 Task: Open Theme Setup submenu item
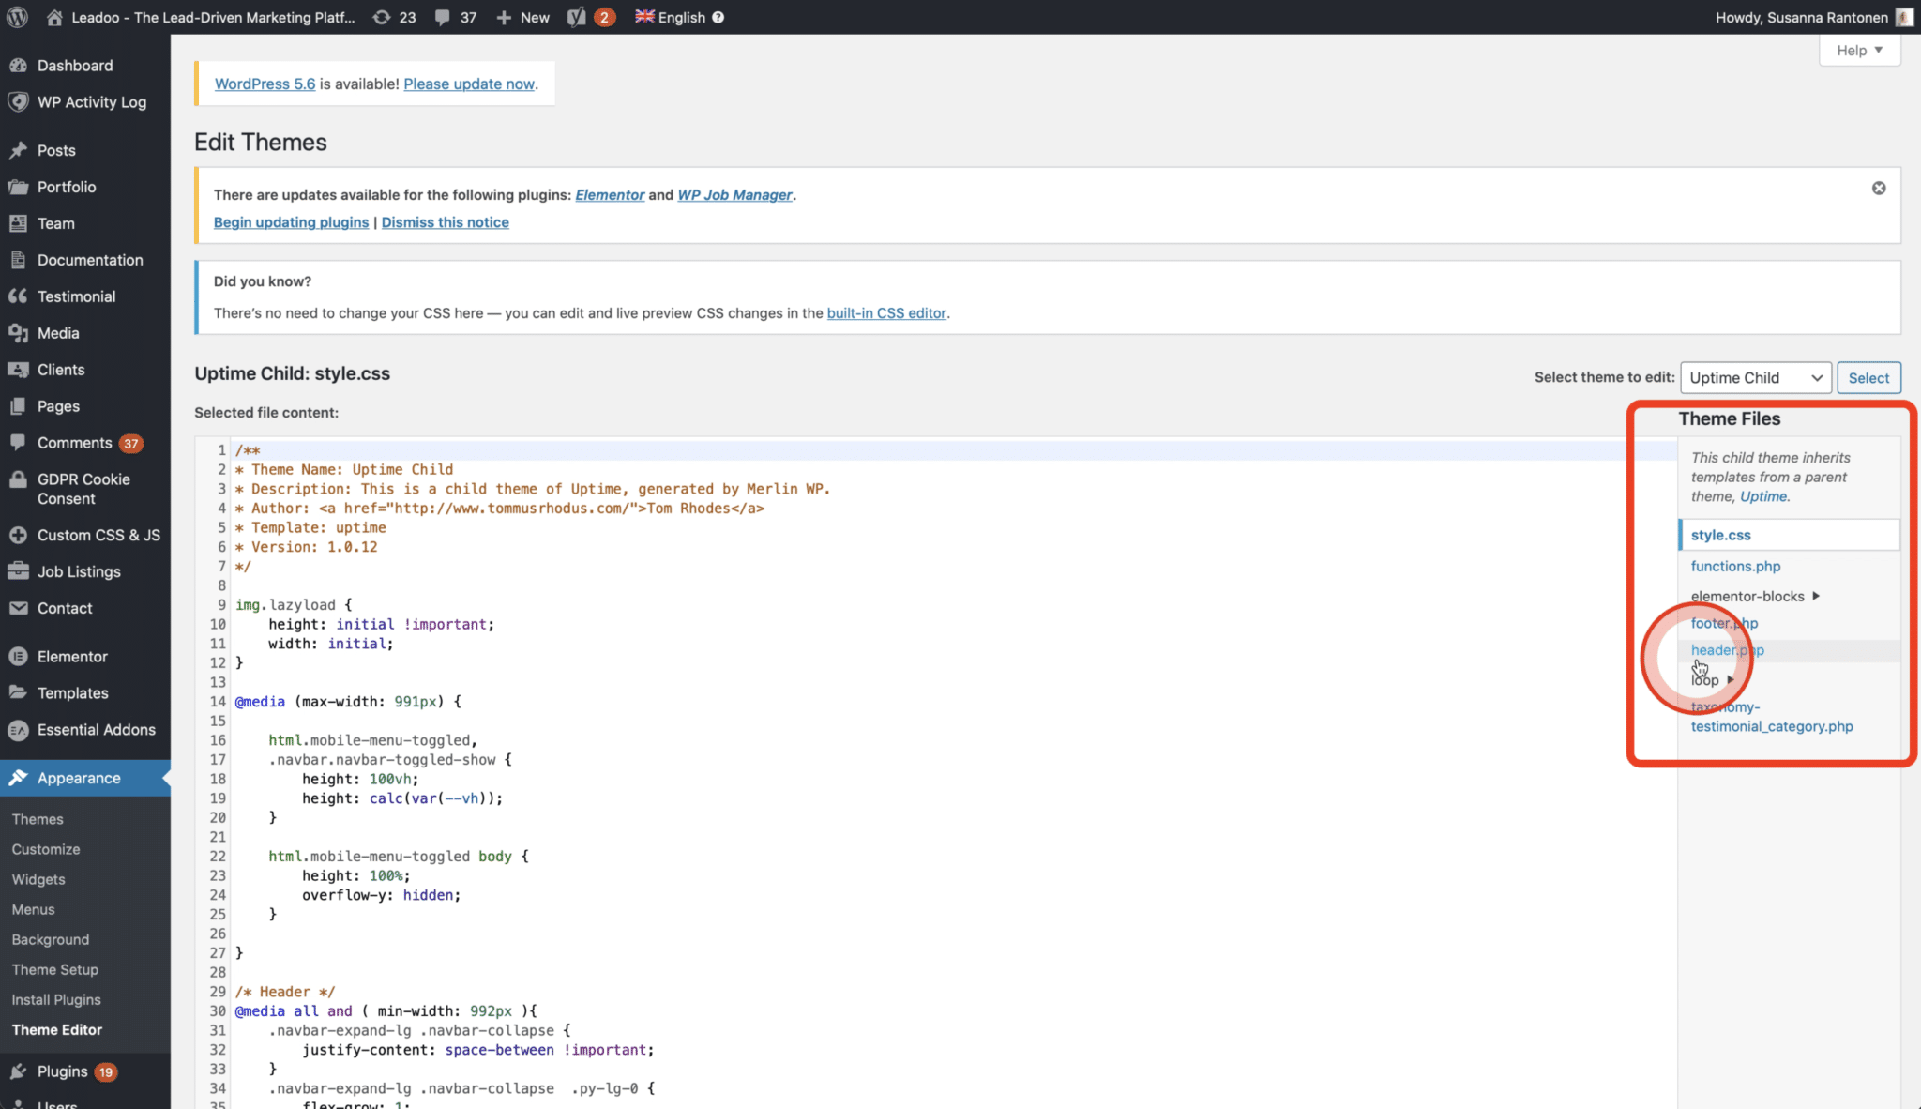pos(55,969)
